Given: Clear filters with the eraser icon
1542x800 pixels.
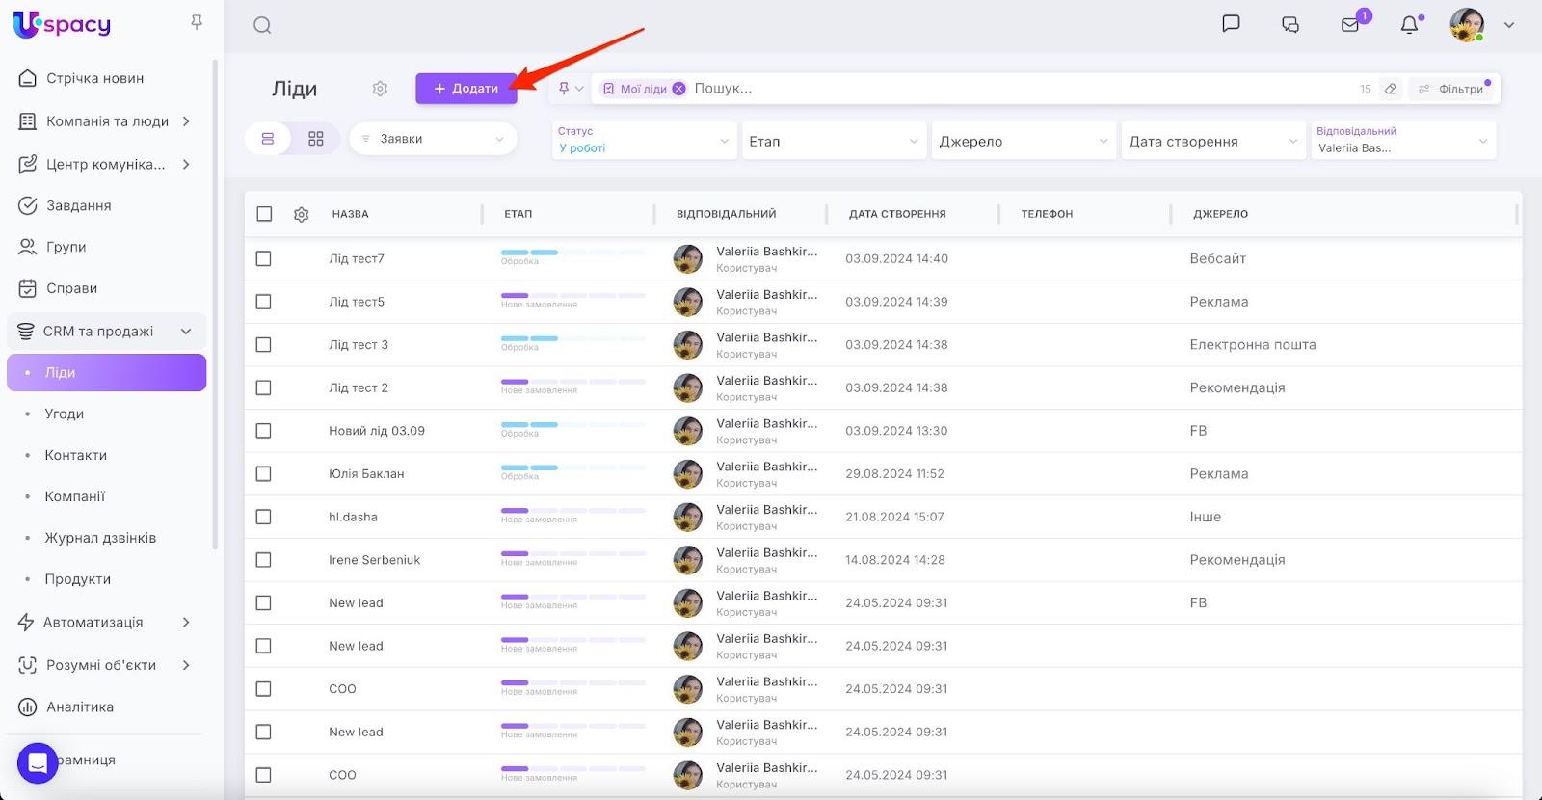Looking at the screenshot, I should pos(1391,89).
